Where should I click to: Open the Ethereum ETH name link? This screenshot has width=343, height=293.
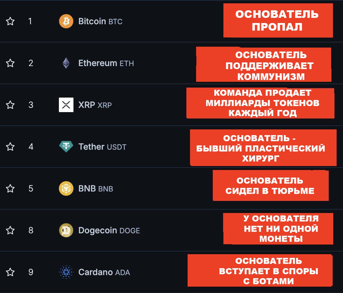tap(106, 63)
